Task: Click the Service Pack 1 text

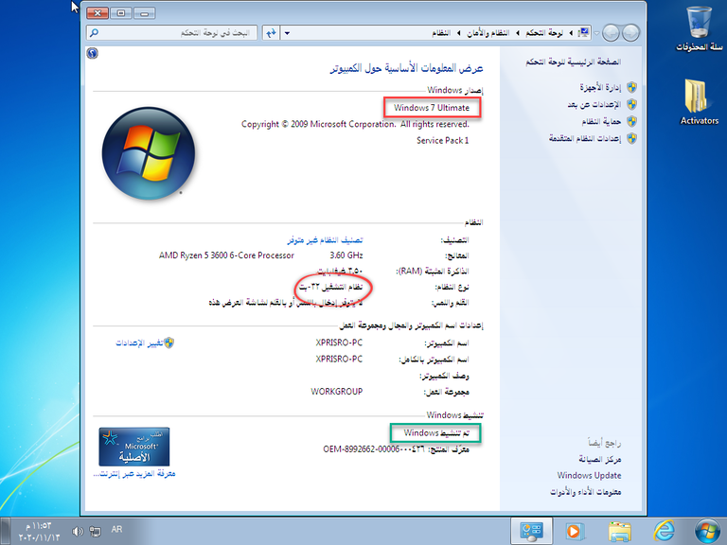Action: coord(443,140)
